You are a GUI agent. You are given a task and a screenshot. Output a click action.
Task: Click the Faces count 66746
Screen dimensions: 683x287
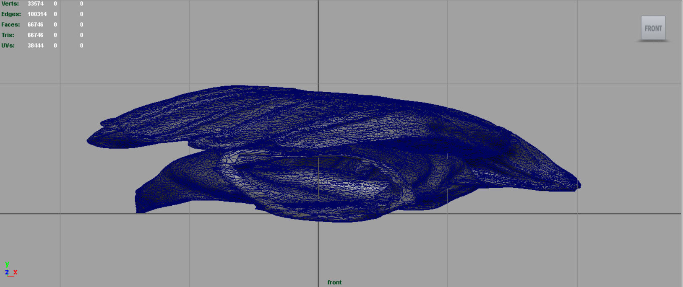(36, 25)
